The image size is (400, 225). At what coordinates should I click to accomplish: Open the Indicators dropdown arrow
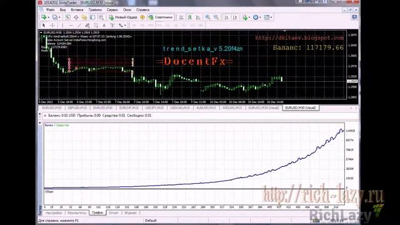point(249,17)
